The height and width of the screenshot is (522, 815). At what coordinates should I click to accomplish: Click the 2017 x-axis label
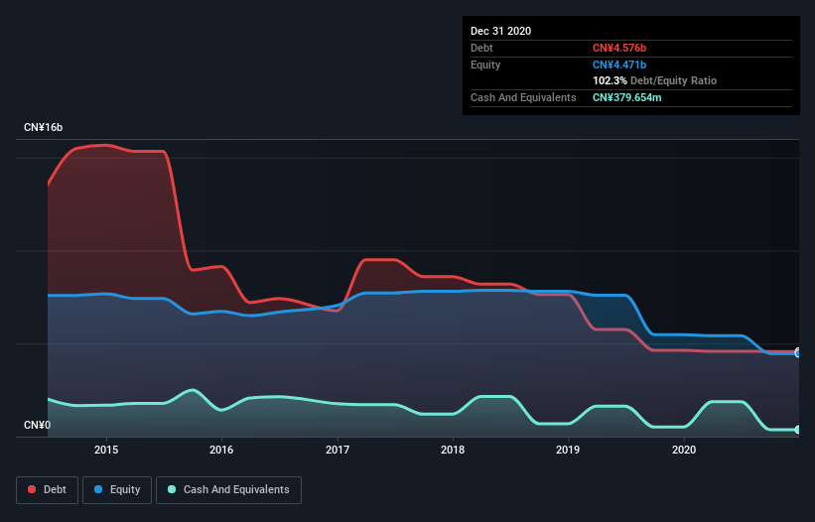coord(338,450)
